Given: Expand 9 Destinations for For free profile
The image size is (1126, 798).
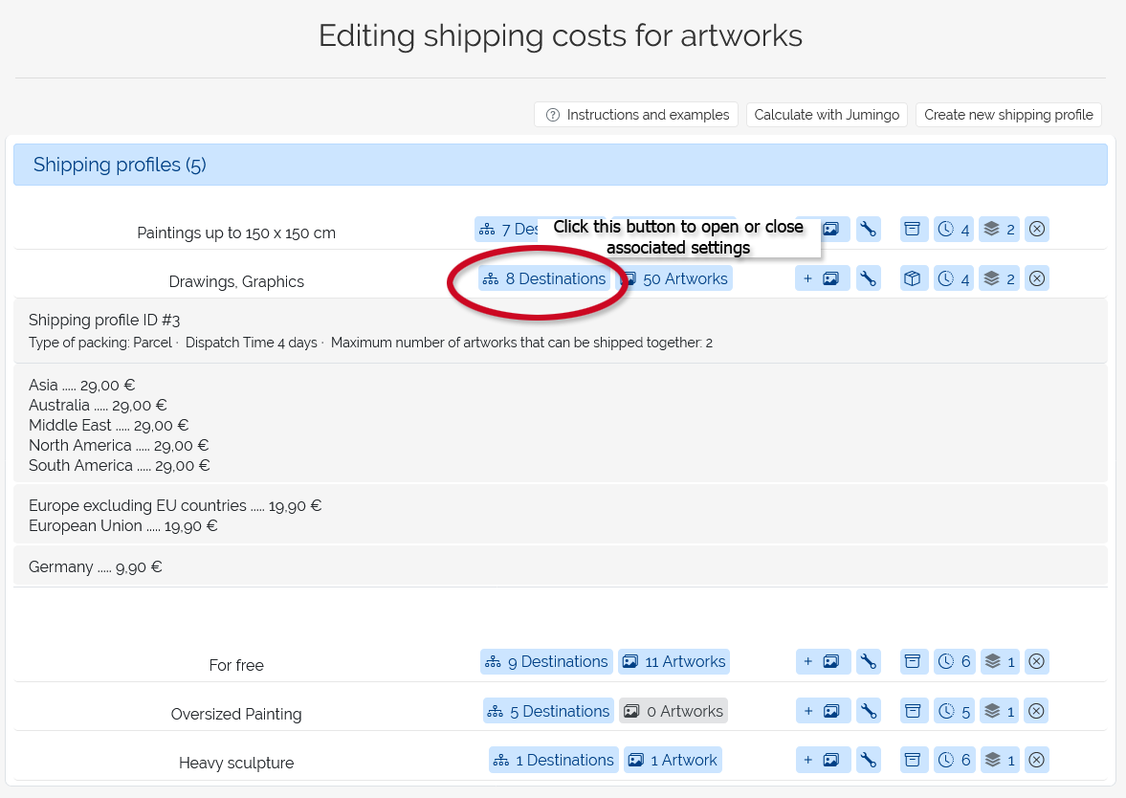Looking at the screenshot, I should pos(546,661).
